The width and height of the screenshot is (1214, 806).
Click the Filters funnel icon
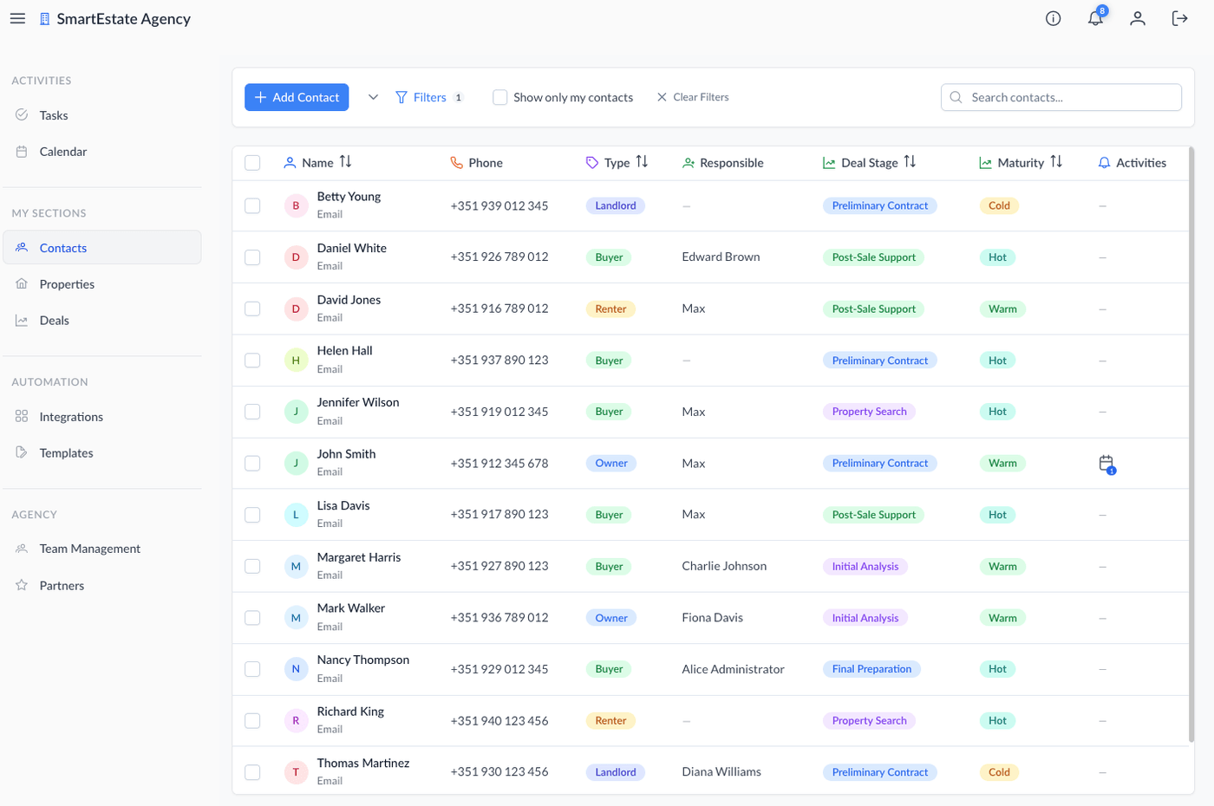click(401, 97)
